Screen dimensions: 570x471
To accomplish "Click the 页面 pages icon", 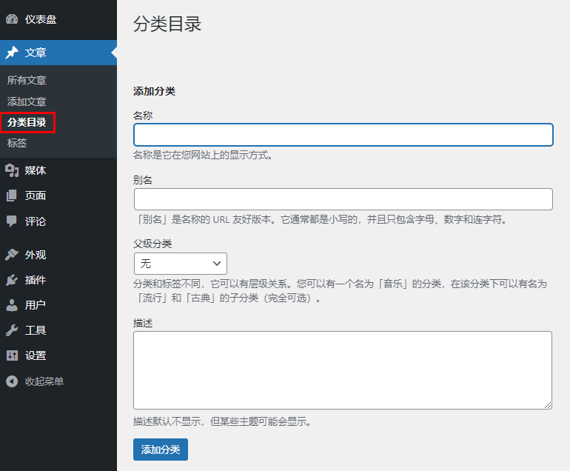I will pos(12,196).
